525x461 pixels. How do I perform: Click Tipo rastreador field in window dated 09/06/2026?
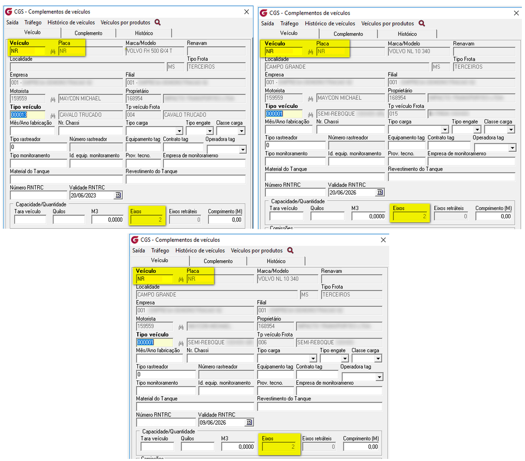coord(166,374)
